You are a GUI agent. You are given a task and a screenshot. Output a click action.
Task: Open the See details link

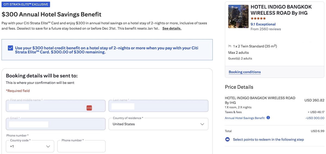pyautogui.click(x=172, y=28)
